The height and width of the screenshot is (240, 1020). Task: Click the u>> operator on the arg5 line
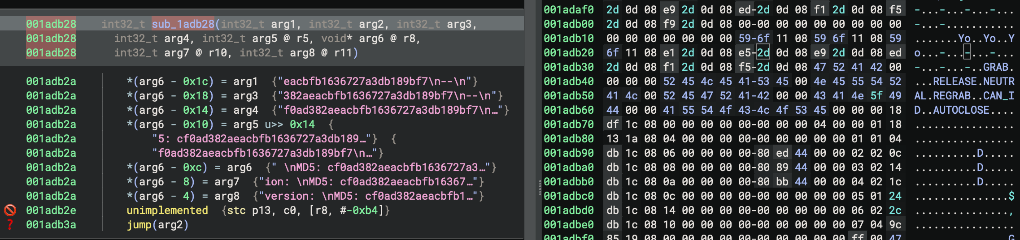pyautogui.click(x=274, y=124)
